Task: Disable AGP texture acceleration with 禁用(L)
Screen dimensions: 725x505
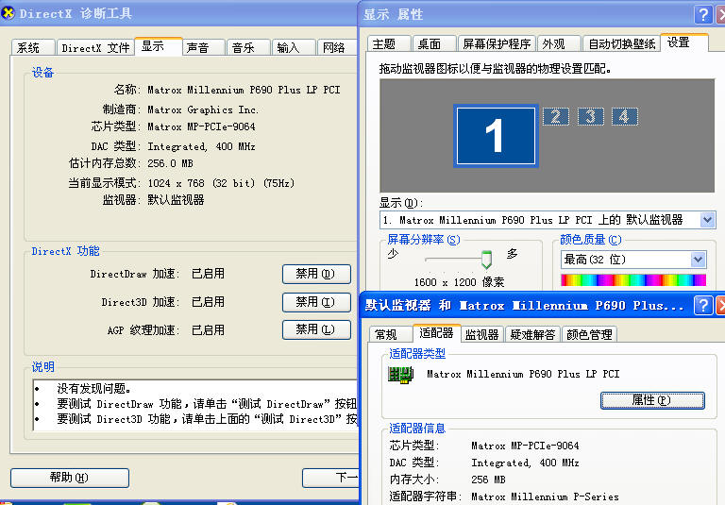Action: pos(316,329)
